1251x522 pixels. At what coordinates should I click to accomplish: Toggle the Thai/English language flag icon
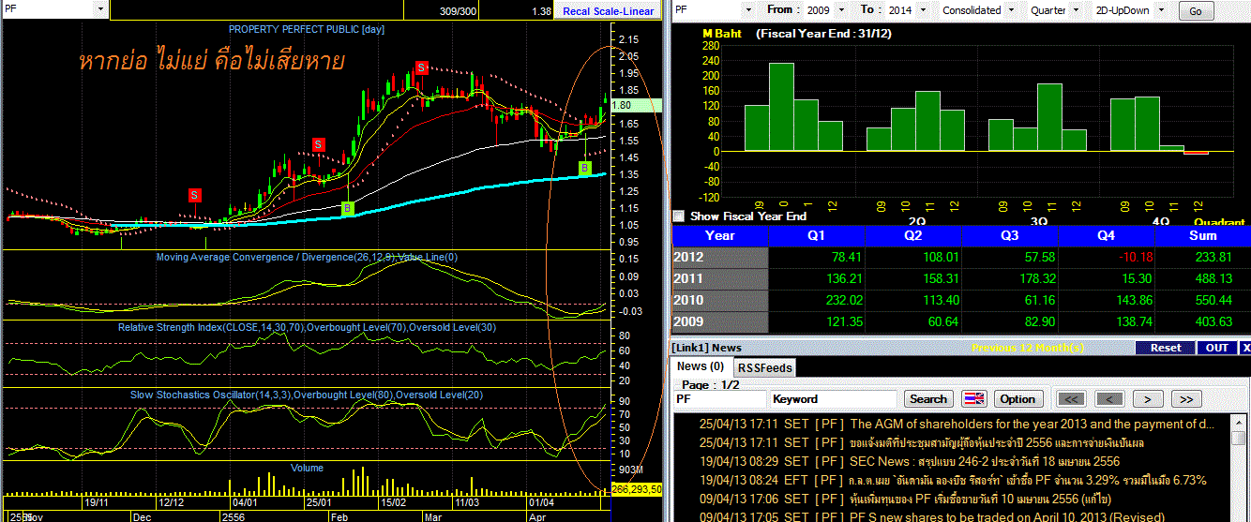[975, 398]
